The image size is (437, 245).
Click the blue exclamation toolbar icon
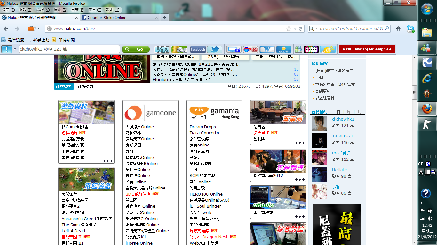7,49
